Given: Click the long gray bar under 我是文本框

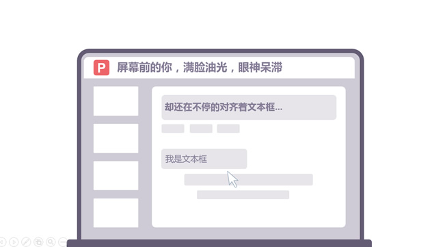Looking at the screenshot, I should click(x=249, y=180).
